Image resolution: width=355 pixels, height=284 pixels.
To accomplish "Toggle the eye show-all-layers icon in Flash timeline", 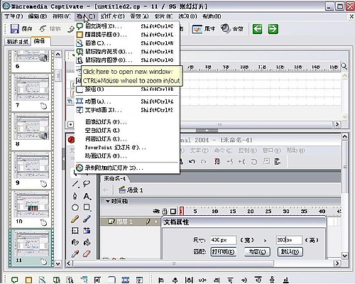I will 156,211.
